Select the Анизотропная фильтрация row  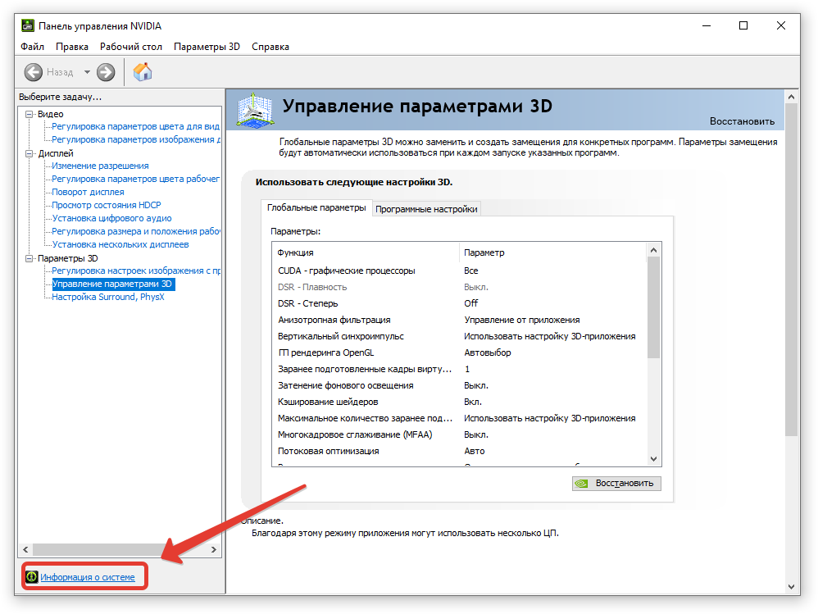click(x=460, y=320)
